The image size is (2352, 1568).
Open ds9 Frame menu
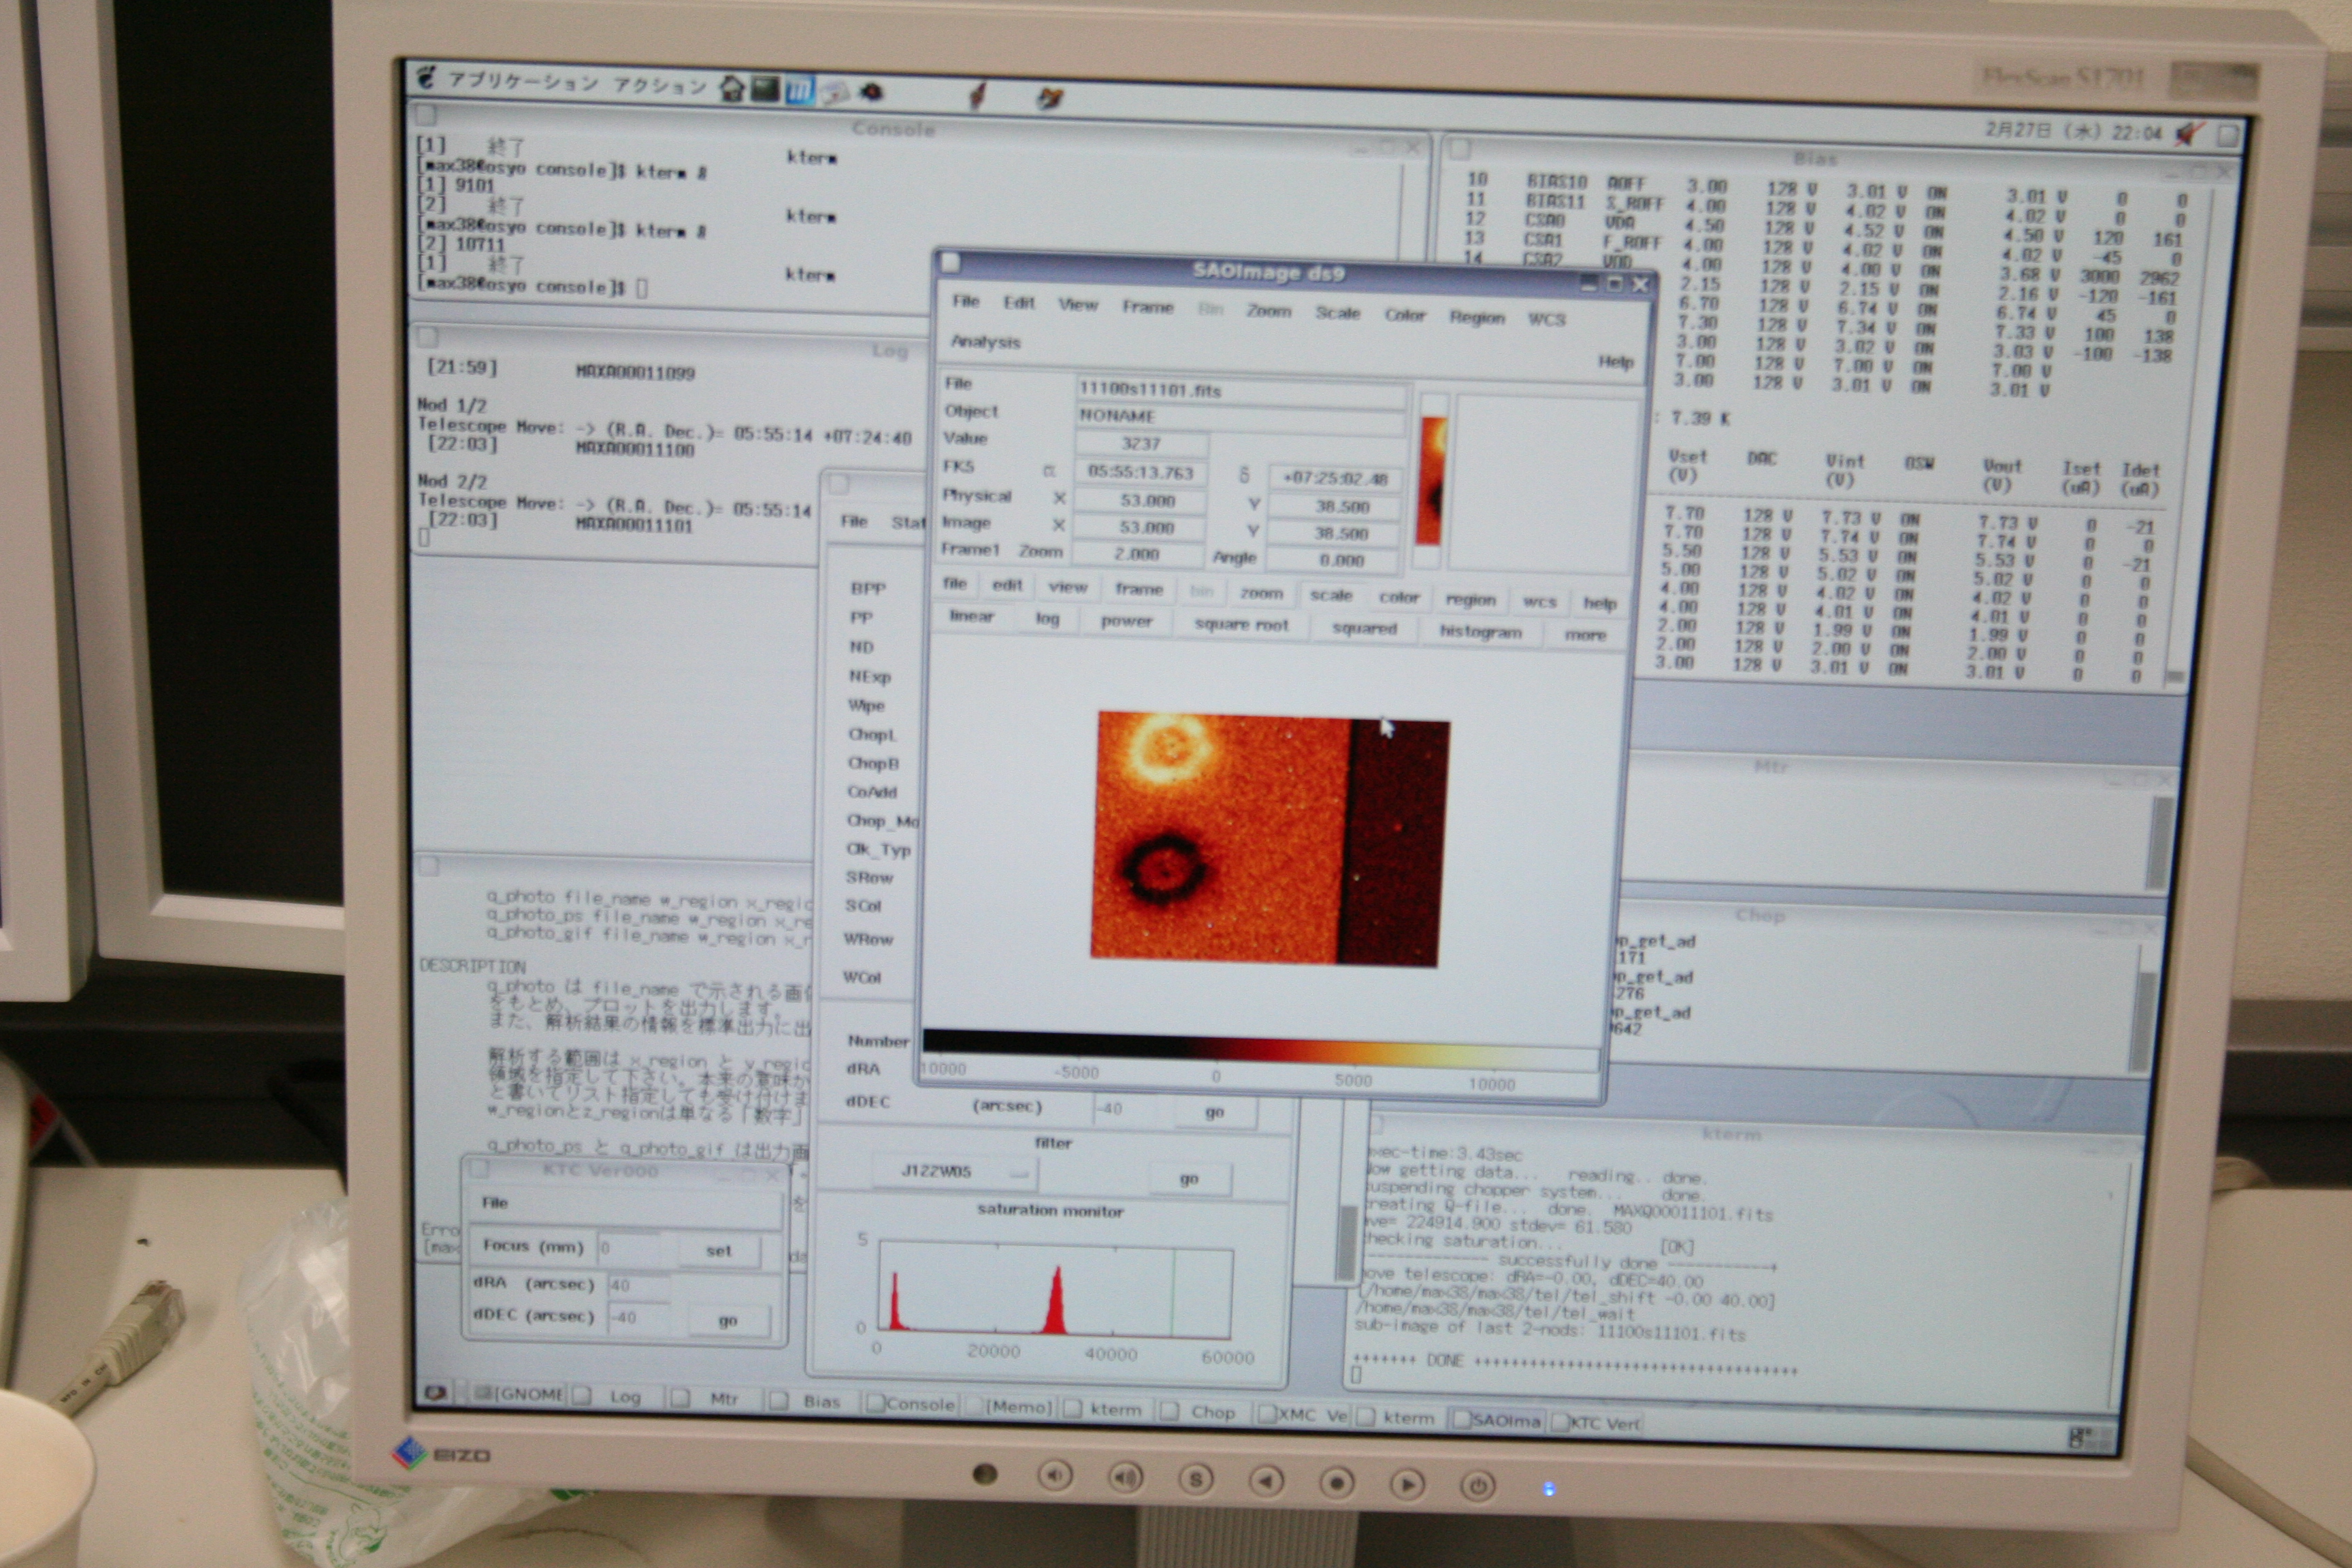(x=1147, y=307)
